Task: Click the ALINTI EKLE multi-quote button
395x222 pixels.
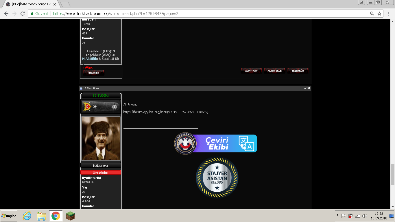Action: coord(274,71)
